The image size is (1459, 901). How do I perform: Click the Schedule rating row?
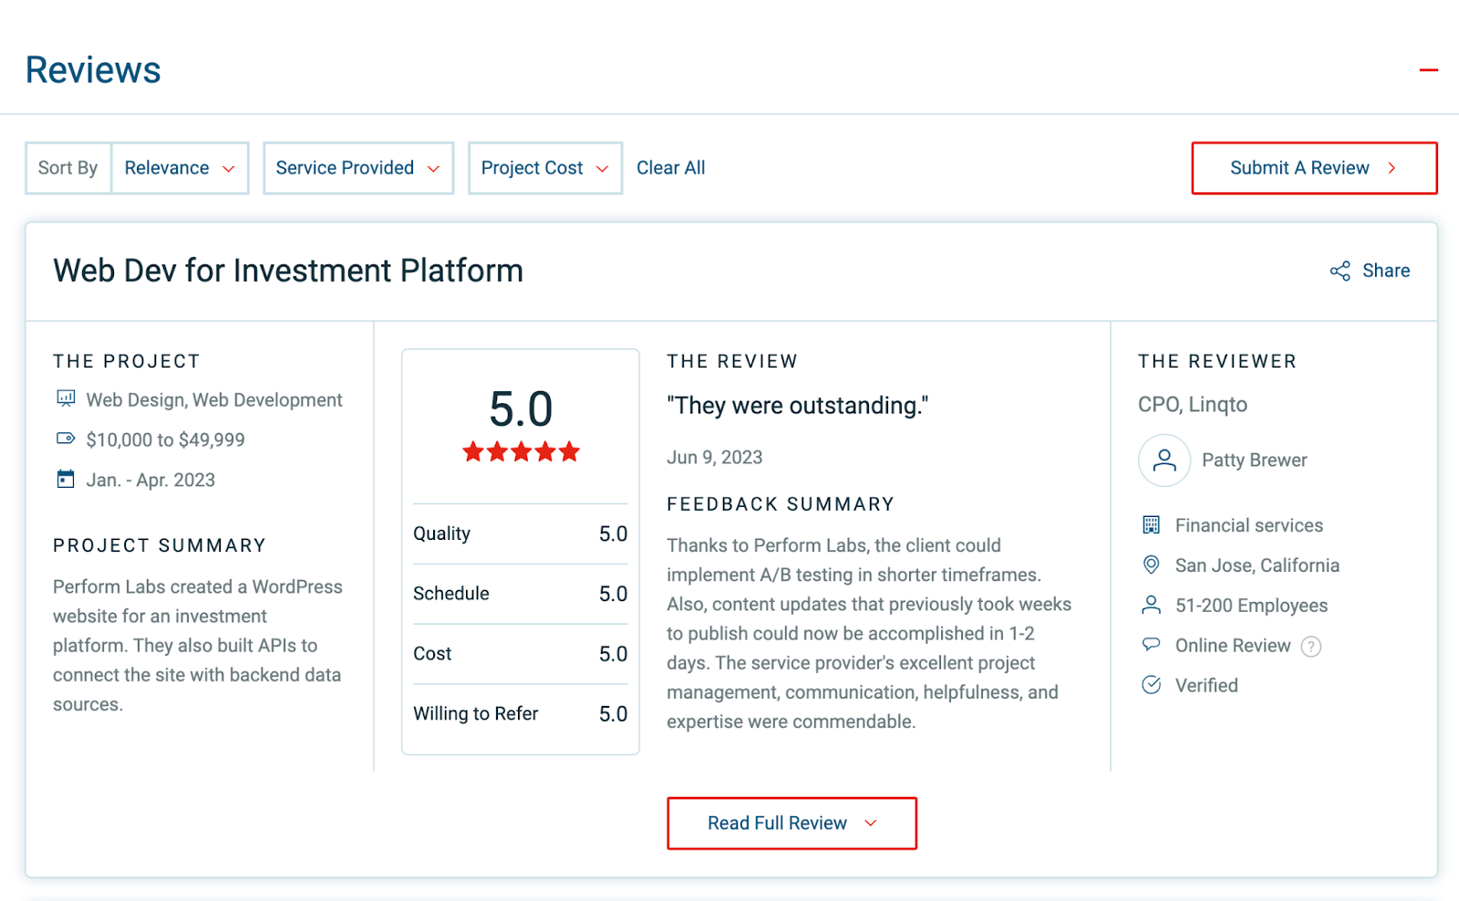coord(521,594)
